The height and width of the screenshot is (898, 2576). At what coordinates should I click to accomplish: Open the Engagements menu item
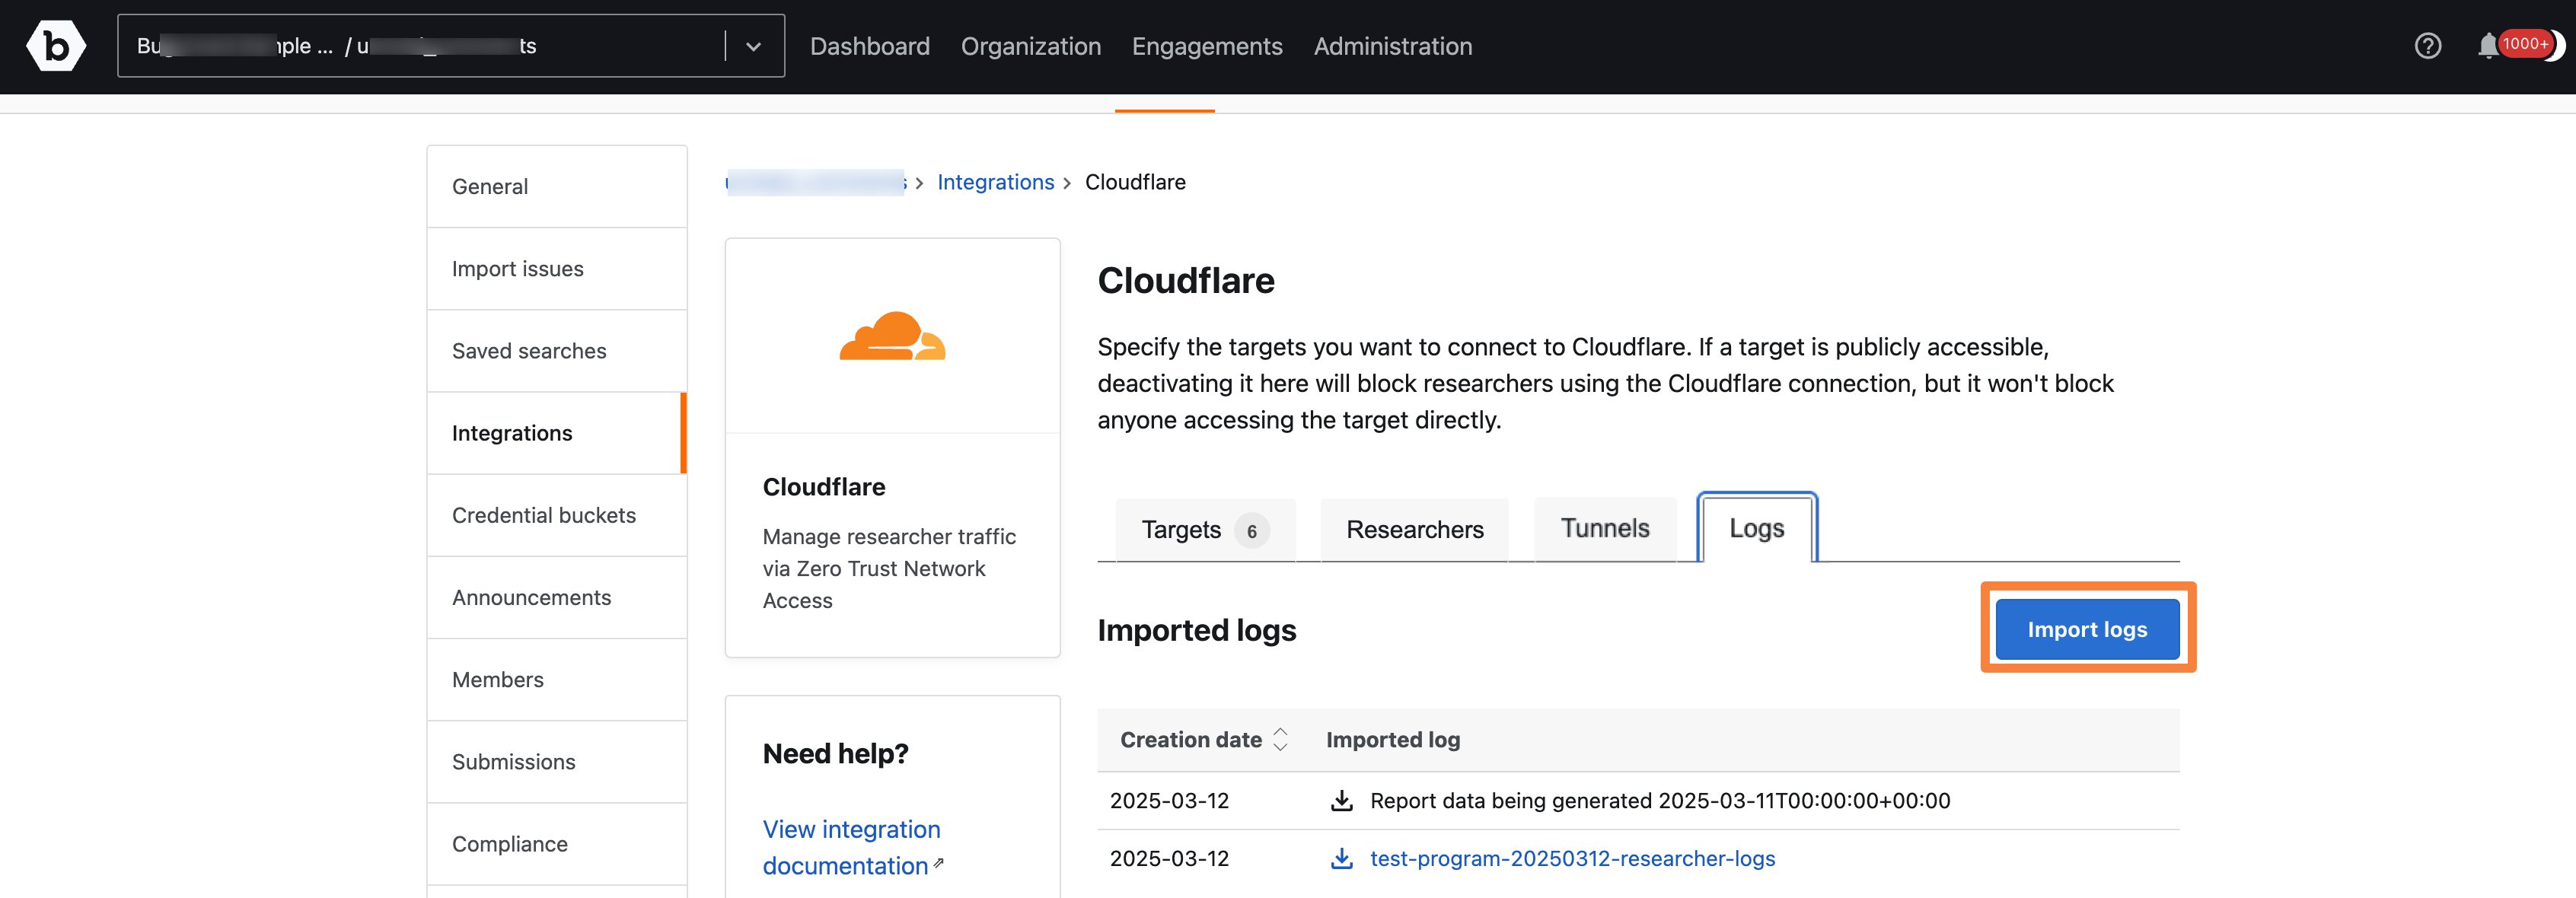(x=1206, y=46)
